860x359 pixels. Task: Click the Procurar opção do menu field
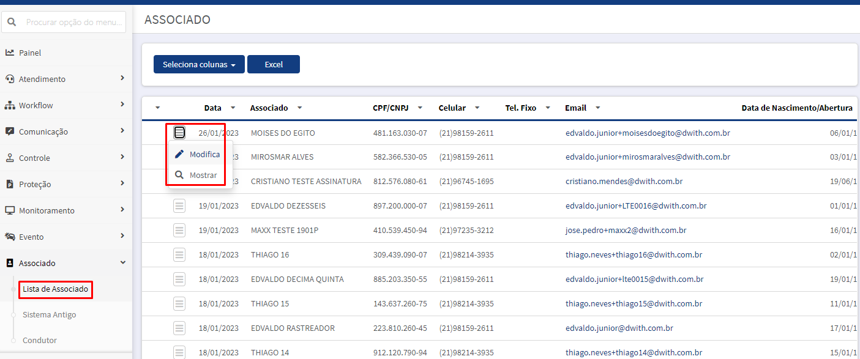74,22
